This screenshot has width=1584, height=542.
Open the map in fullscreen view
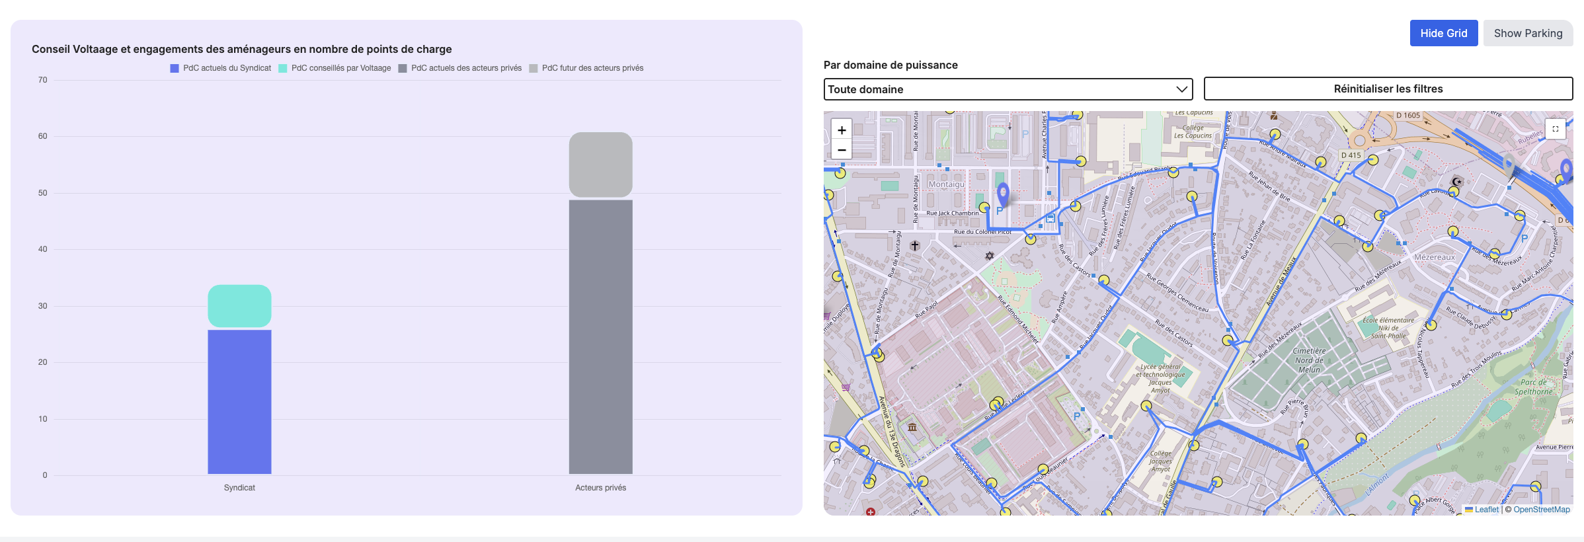[1556, 129]
